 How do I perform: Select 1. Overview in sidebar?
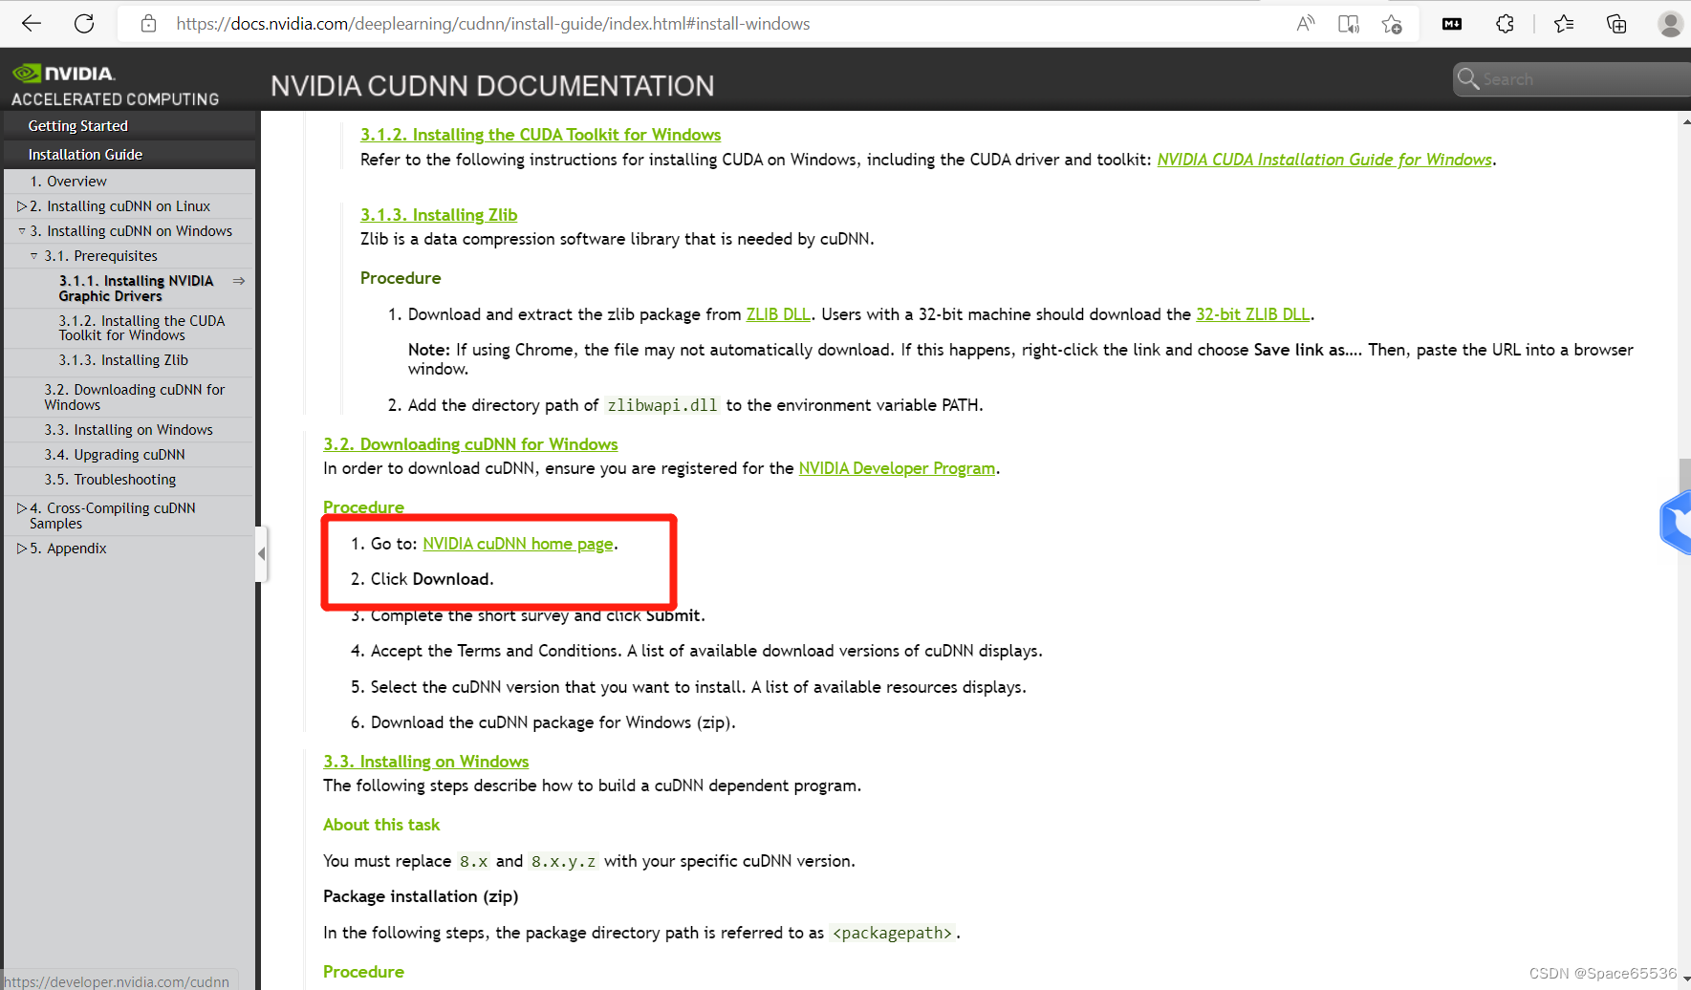coord(68,182)
